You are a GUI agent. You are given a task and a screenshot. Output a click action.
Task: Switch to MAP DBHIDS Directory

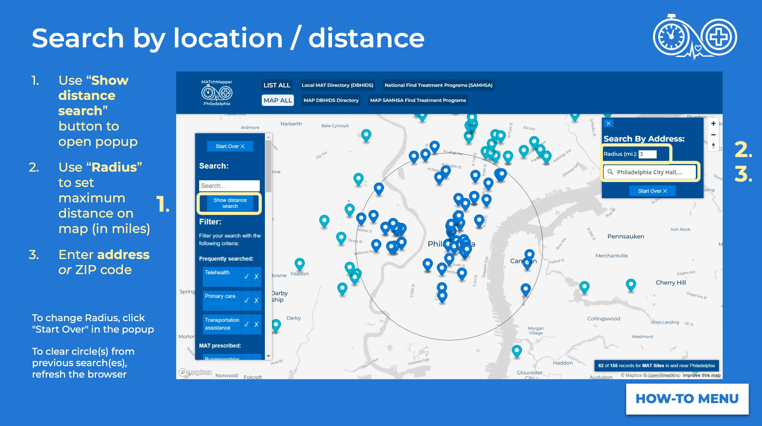(x=331, y=100)
